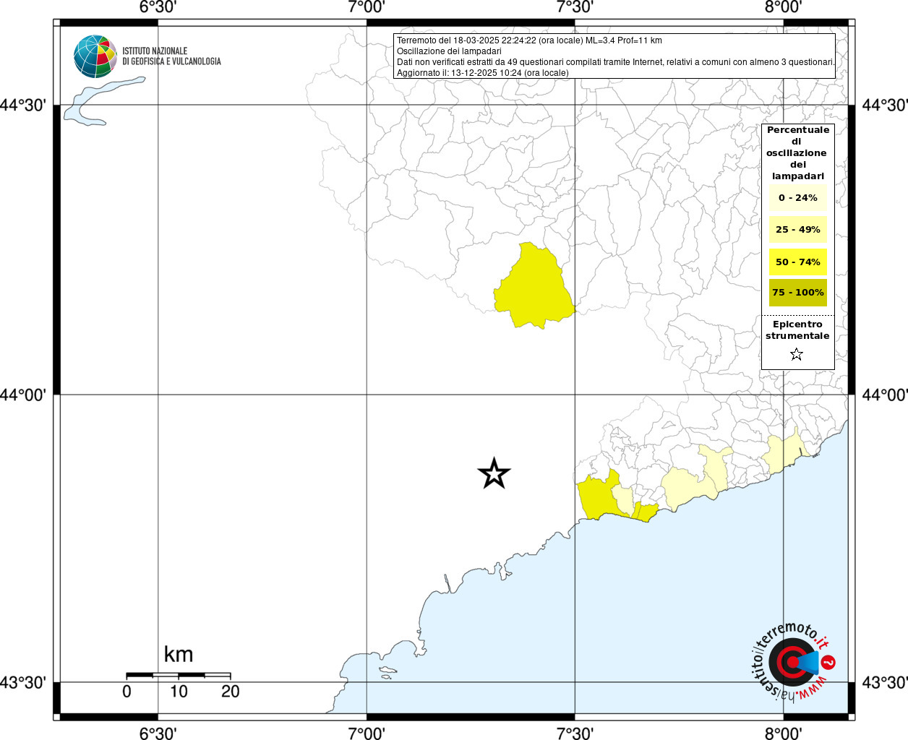Image resolution: width=908 pixels, height=740 pixels.
Task: Click 'Istituto Nazionale di Geofisica e Vulcanologia' text
Action: click(x=171, y=56)
